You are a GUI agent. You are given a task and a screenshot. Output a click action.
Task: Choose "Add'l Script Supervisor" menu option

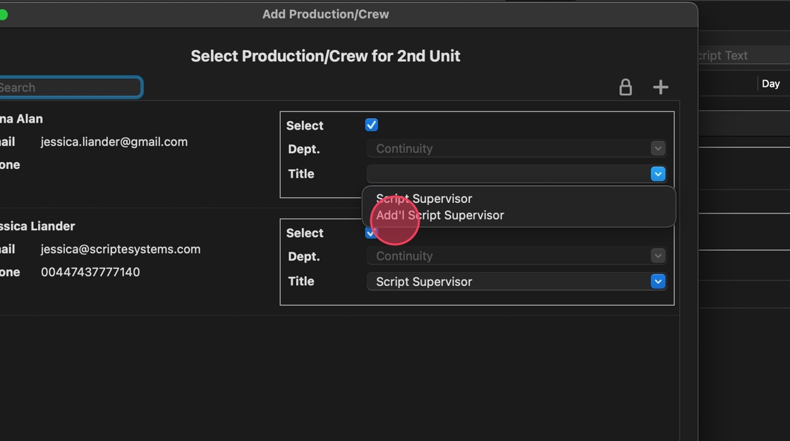[440, 216]
